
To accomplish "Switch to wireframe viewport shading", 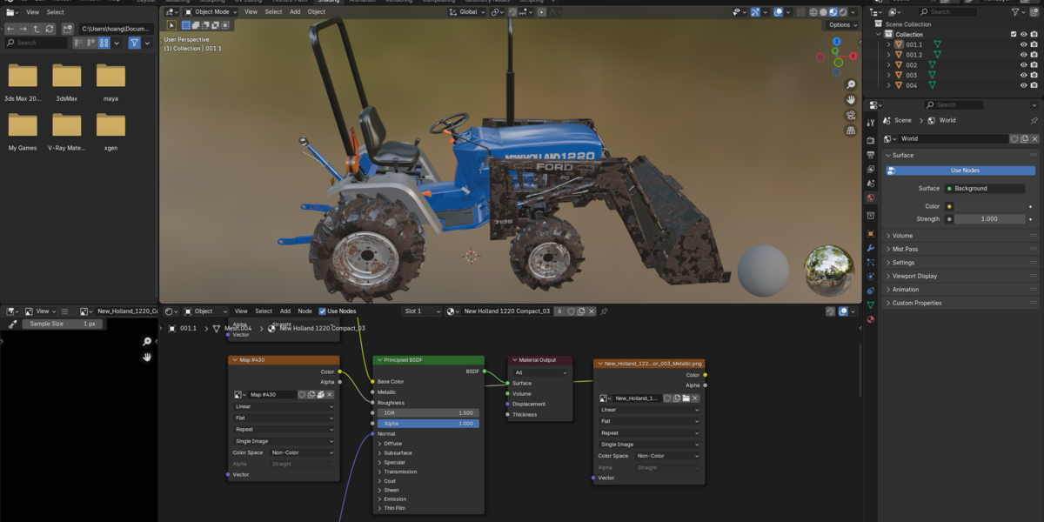I will point(813,12).
